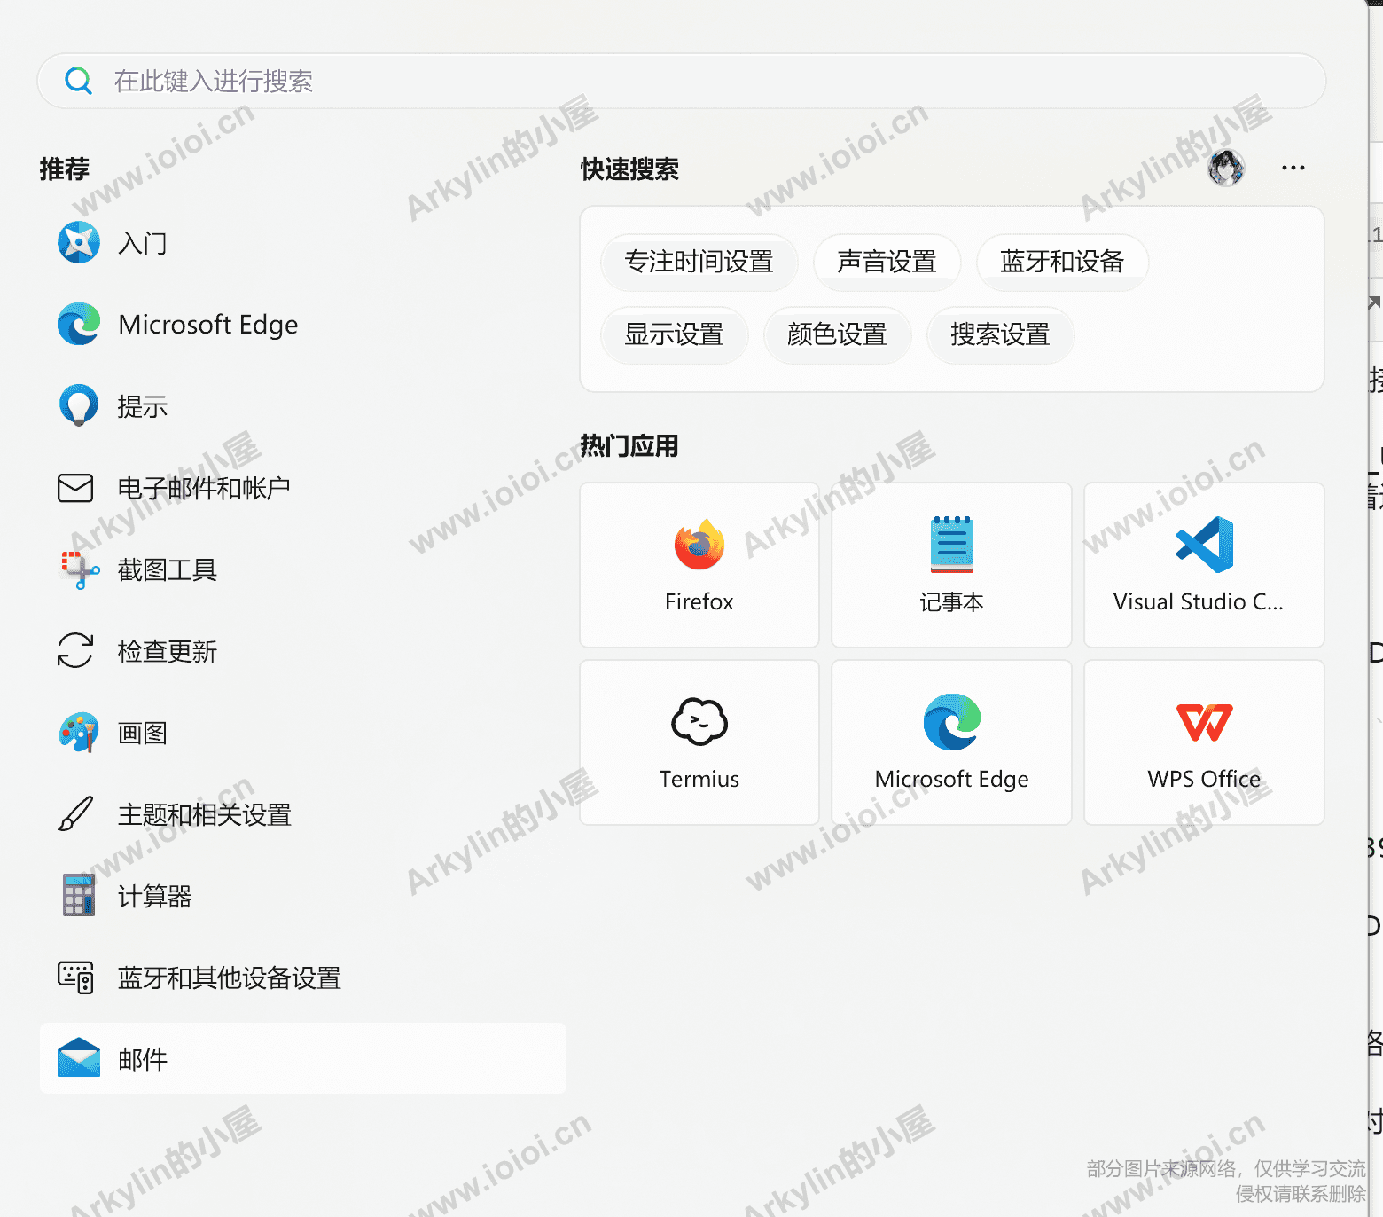Click the 入门 text label
Image resolution: width=1383 pixels, height=1217 pixels.
(x=143, y=243)
